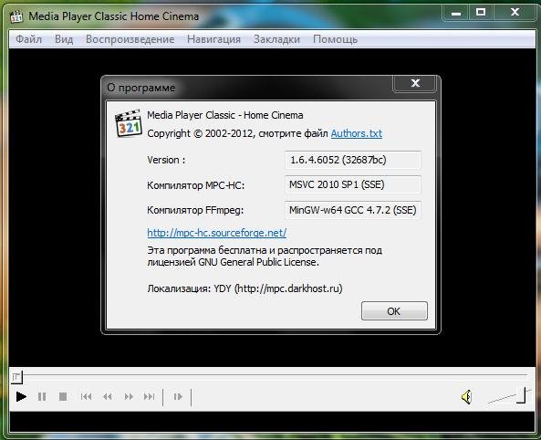Click the fast forward (increase speed) button
This screenshot has width=541, height=440.
pos(129,396)
